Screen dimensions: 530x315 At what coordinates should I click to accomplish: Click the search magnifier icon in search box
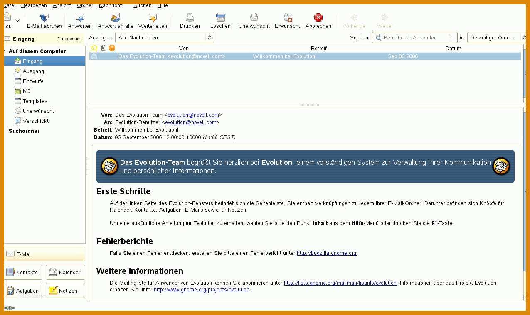pyautogui.click(x=378, y=37)
